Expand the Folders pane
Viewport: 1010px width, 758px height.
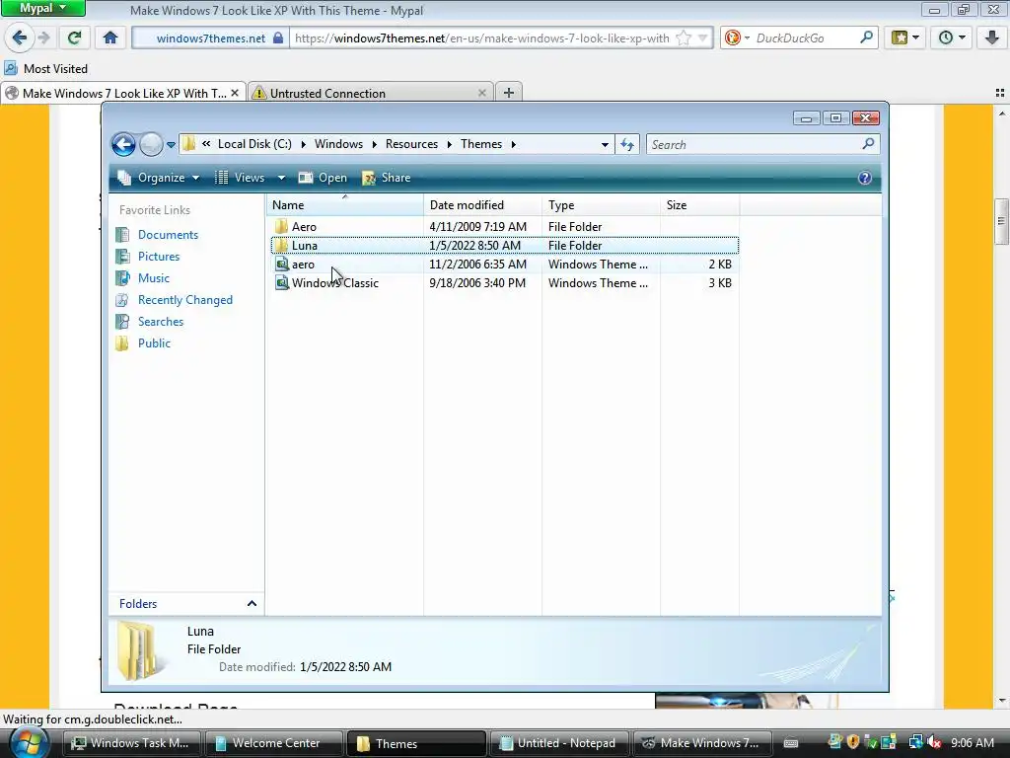pos(252,604)
